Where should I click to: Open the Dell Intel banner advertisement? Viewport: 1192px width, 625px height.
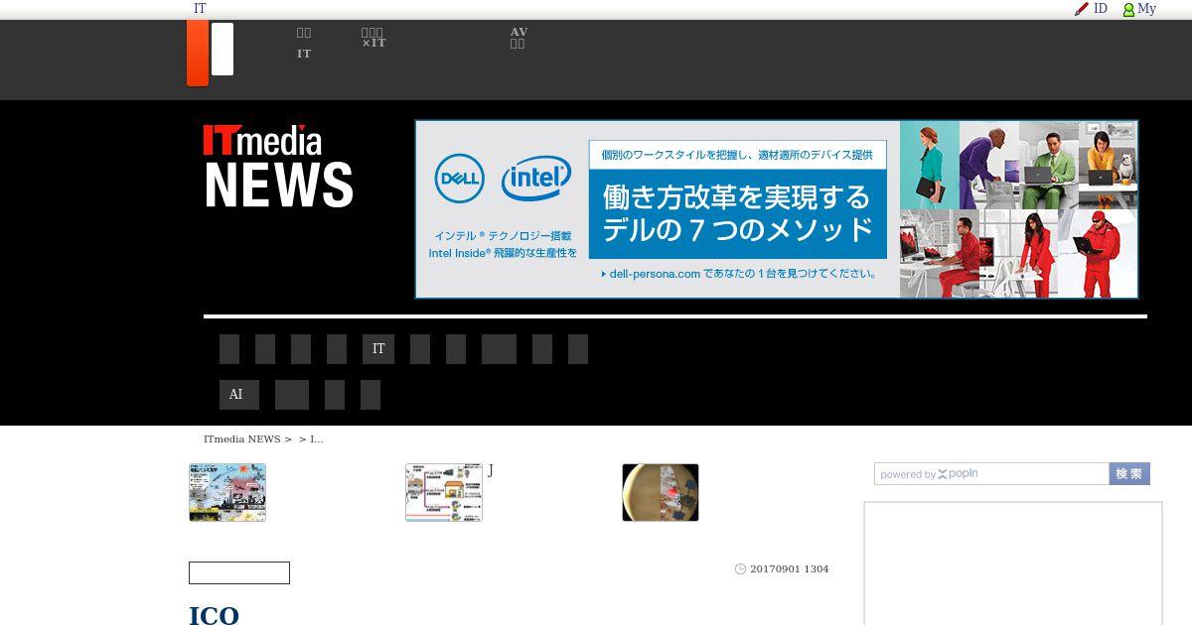(777, 209)
